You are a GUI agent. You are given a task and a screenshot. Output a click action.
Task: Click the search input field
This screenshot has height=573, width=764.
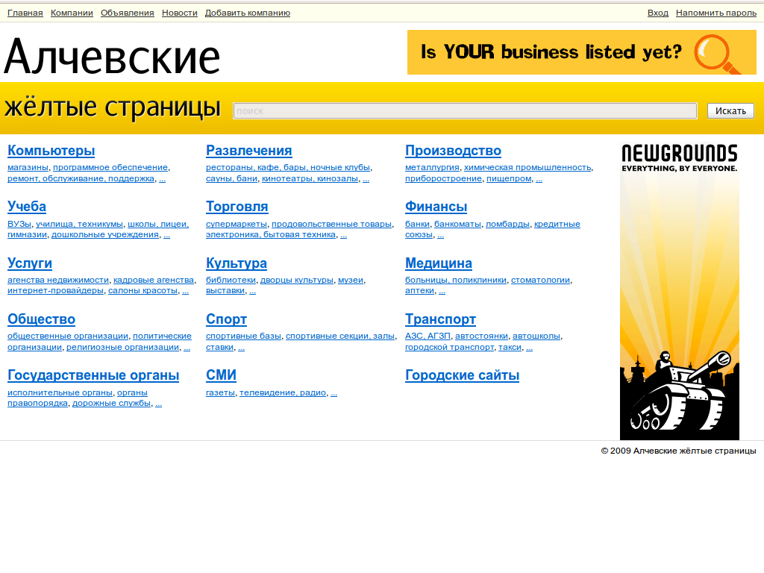[465, 110]
